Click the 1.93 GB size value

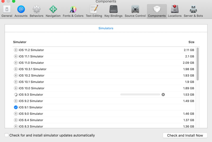click(x=189, y=75)
